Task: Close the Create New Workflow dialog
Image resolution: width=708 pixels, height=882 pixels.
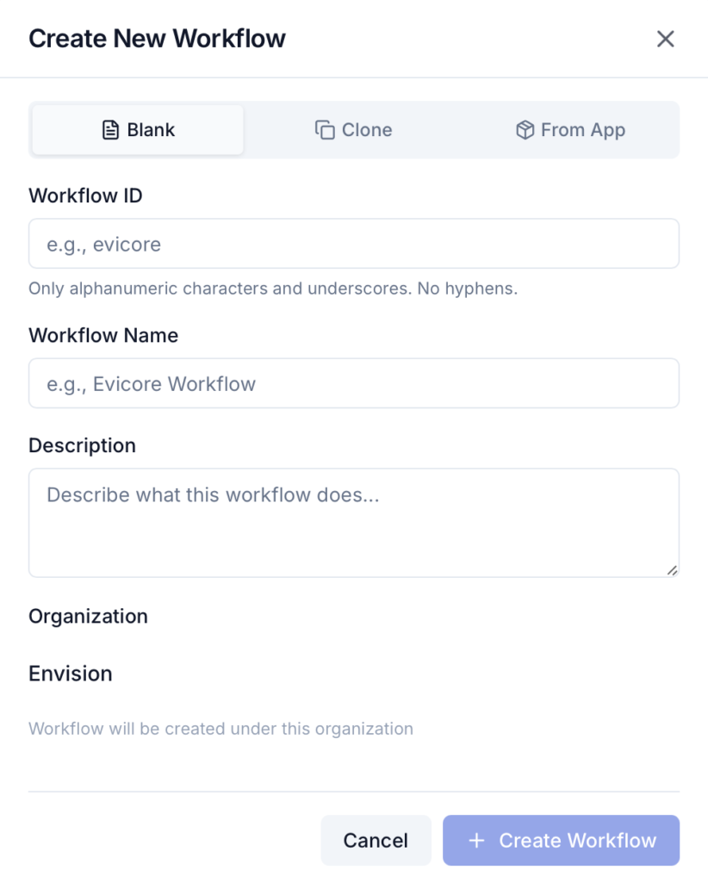Action: 665,39
